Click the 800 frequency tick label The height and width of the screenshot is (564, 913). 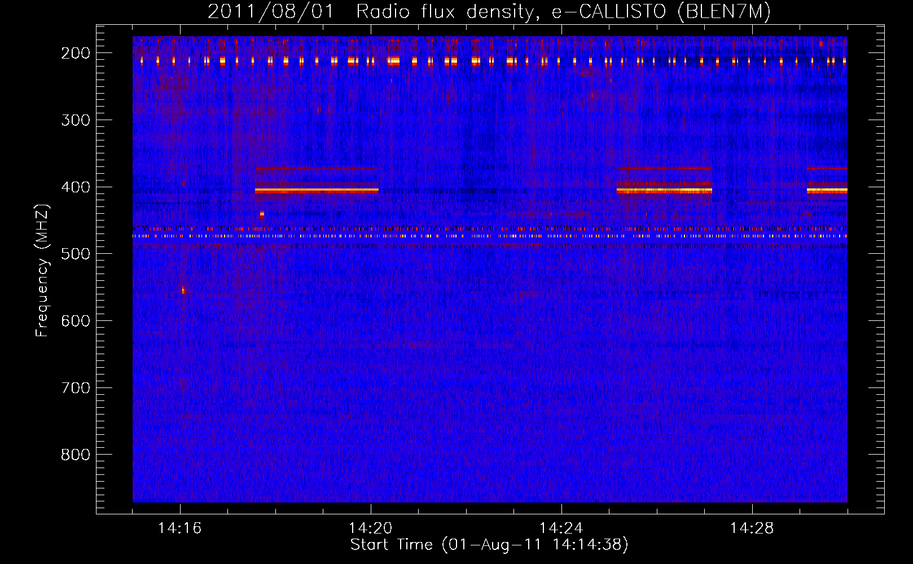[76, 455]
